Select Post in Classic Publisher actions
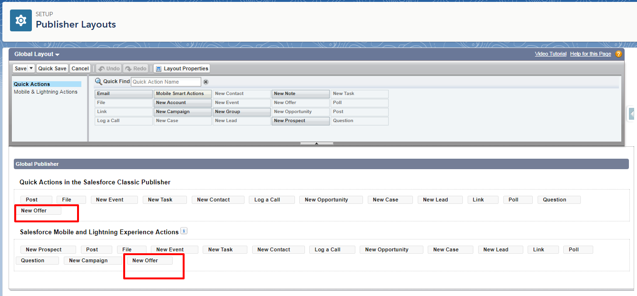 pos(36,200)
